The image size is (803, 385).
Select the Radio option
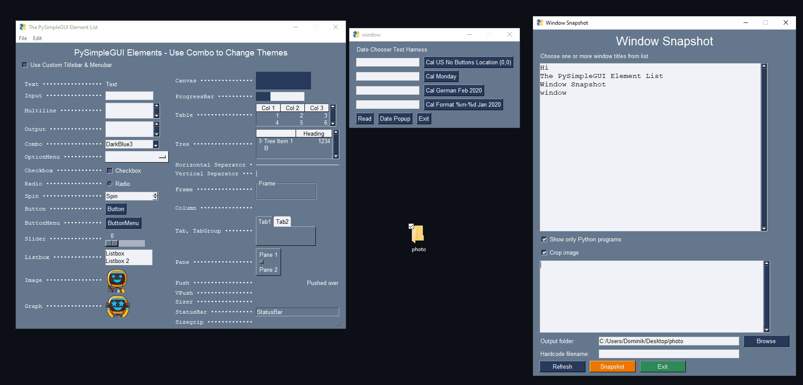tap(110, 184)
